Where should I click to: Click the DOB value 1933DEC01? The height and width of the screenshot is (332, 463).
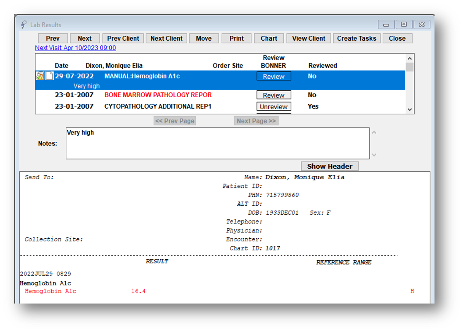coord(282,212)
